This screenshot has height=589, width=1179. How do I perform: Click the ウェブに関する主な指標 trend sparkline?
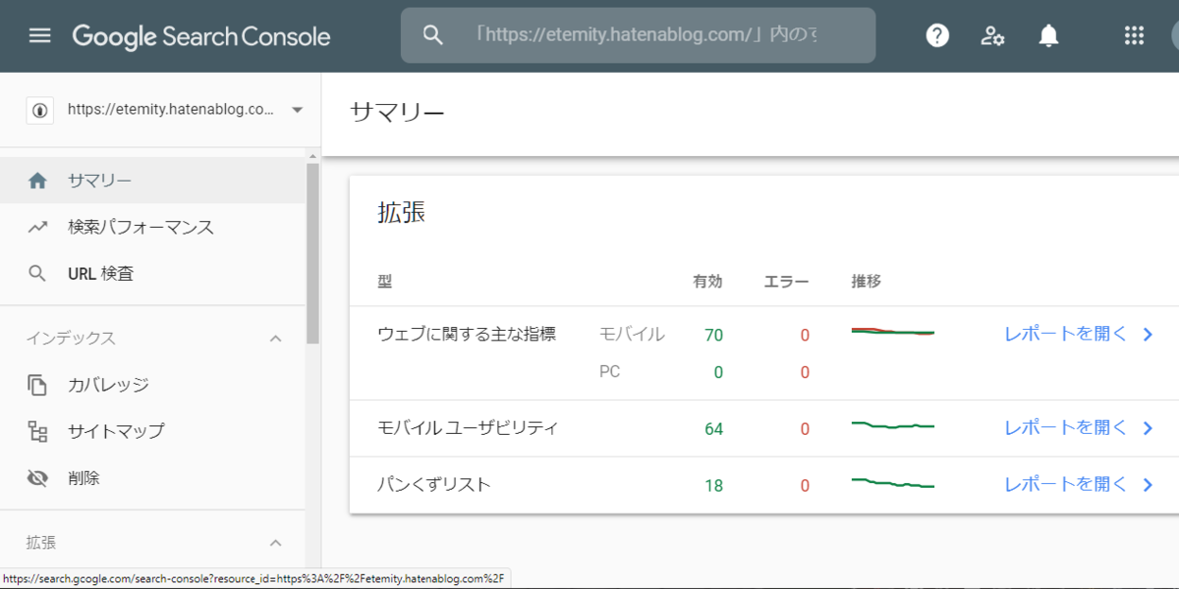(892, 332)
